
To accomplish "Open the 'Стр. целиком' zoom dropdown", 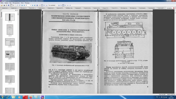I will pos(57,5).
